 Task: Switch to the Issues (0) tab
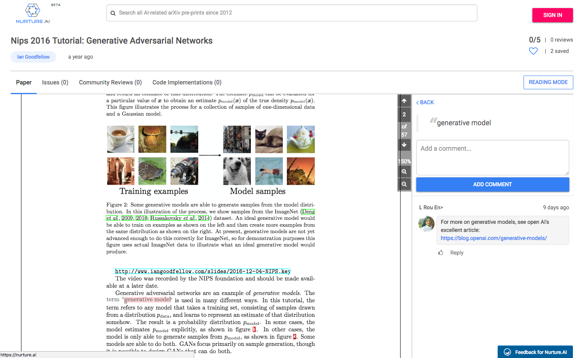pyautogui.click(x=55, y=82)
